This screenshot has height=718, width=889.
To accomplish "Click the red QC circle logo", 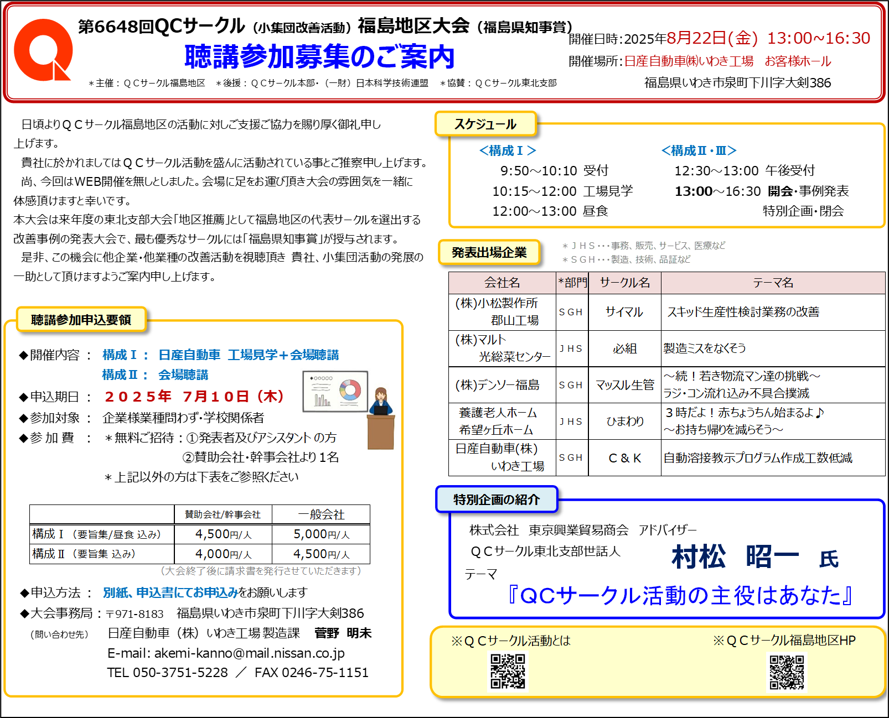I will (x=43, y=50).
